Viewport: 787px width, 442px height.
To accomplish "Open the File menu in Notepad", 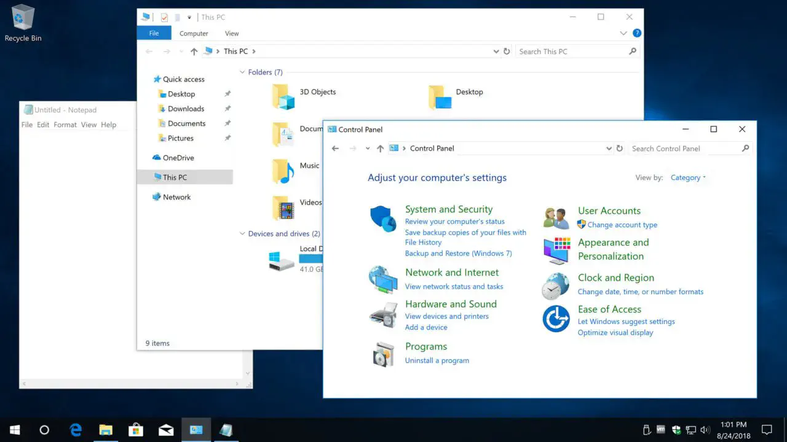I will point(27,125).
